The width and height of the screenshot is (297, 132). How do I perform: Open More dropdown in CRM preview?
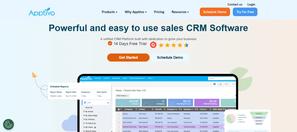point(151,78)
